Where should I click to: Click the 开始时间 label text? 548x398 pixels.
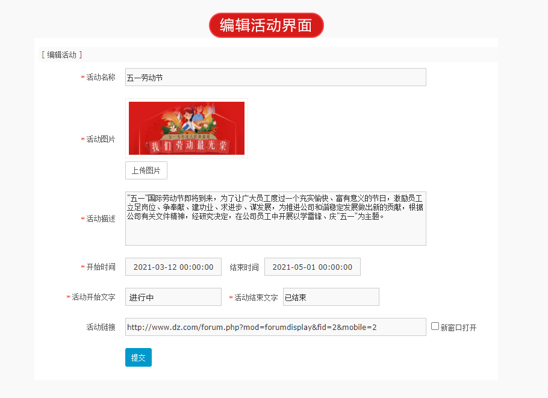[x=101, y=267]
